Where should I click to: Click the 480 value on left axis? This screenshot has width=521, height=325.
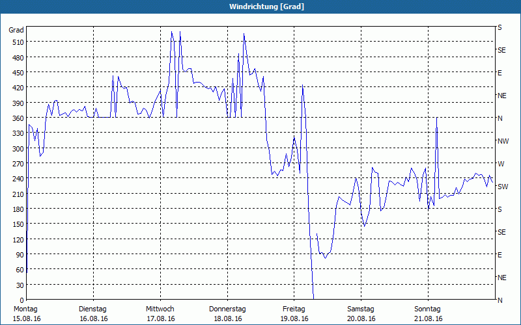(18, 58)
